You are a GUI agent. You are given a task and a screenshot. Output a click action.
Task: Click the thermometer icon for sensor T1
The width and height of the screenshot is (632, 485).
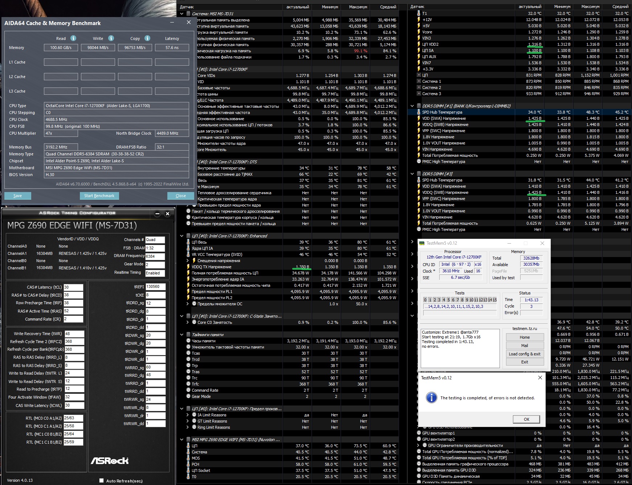coord(419,13)
